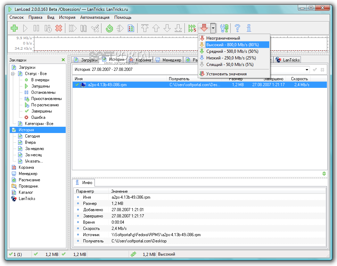337x266 pixels.
Task: Select Высокий - 800,0 Mb/s speed option
Action: [x=234, y=45]
